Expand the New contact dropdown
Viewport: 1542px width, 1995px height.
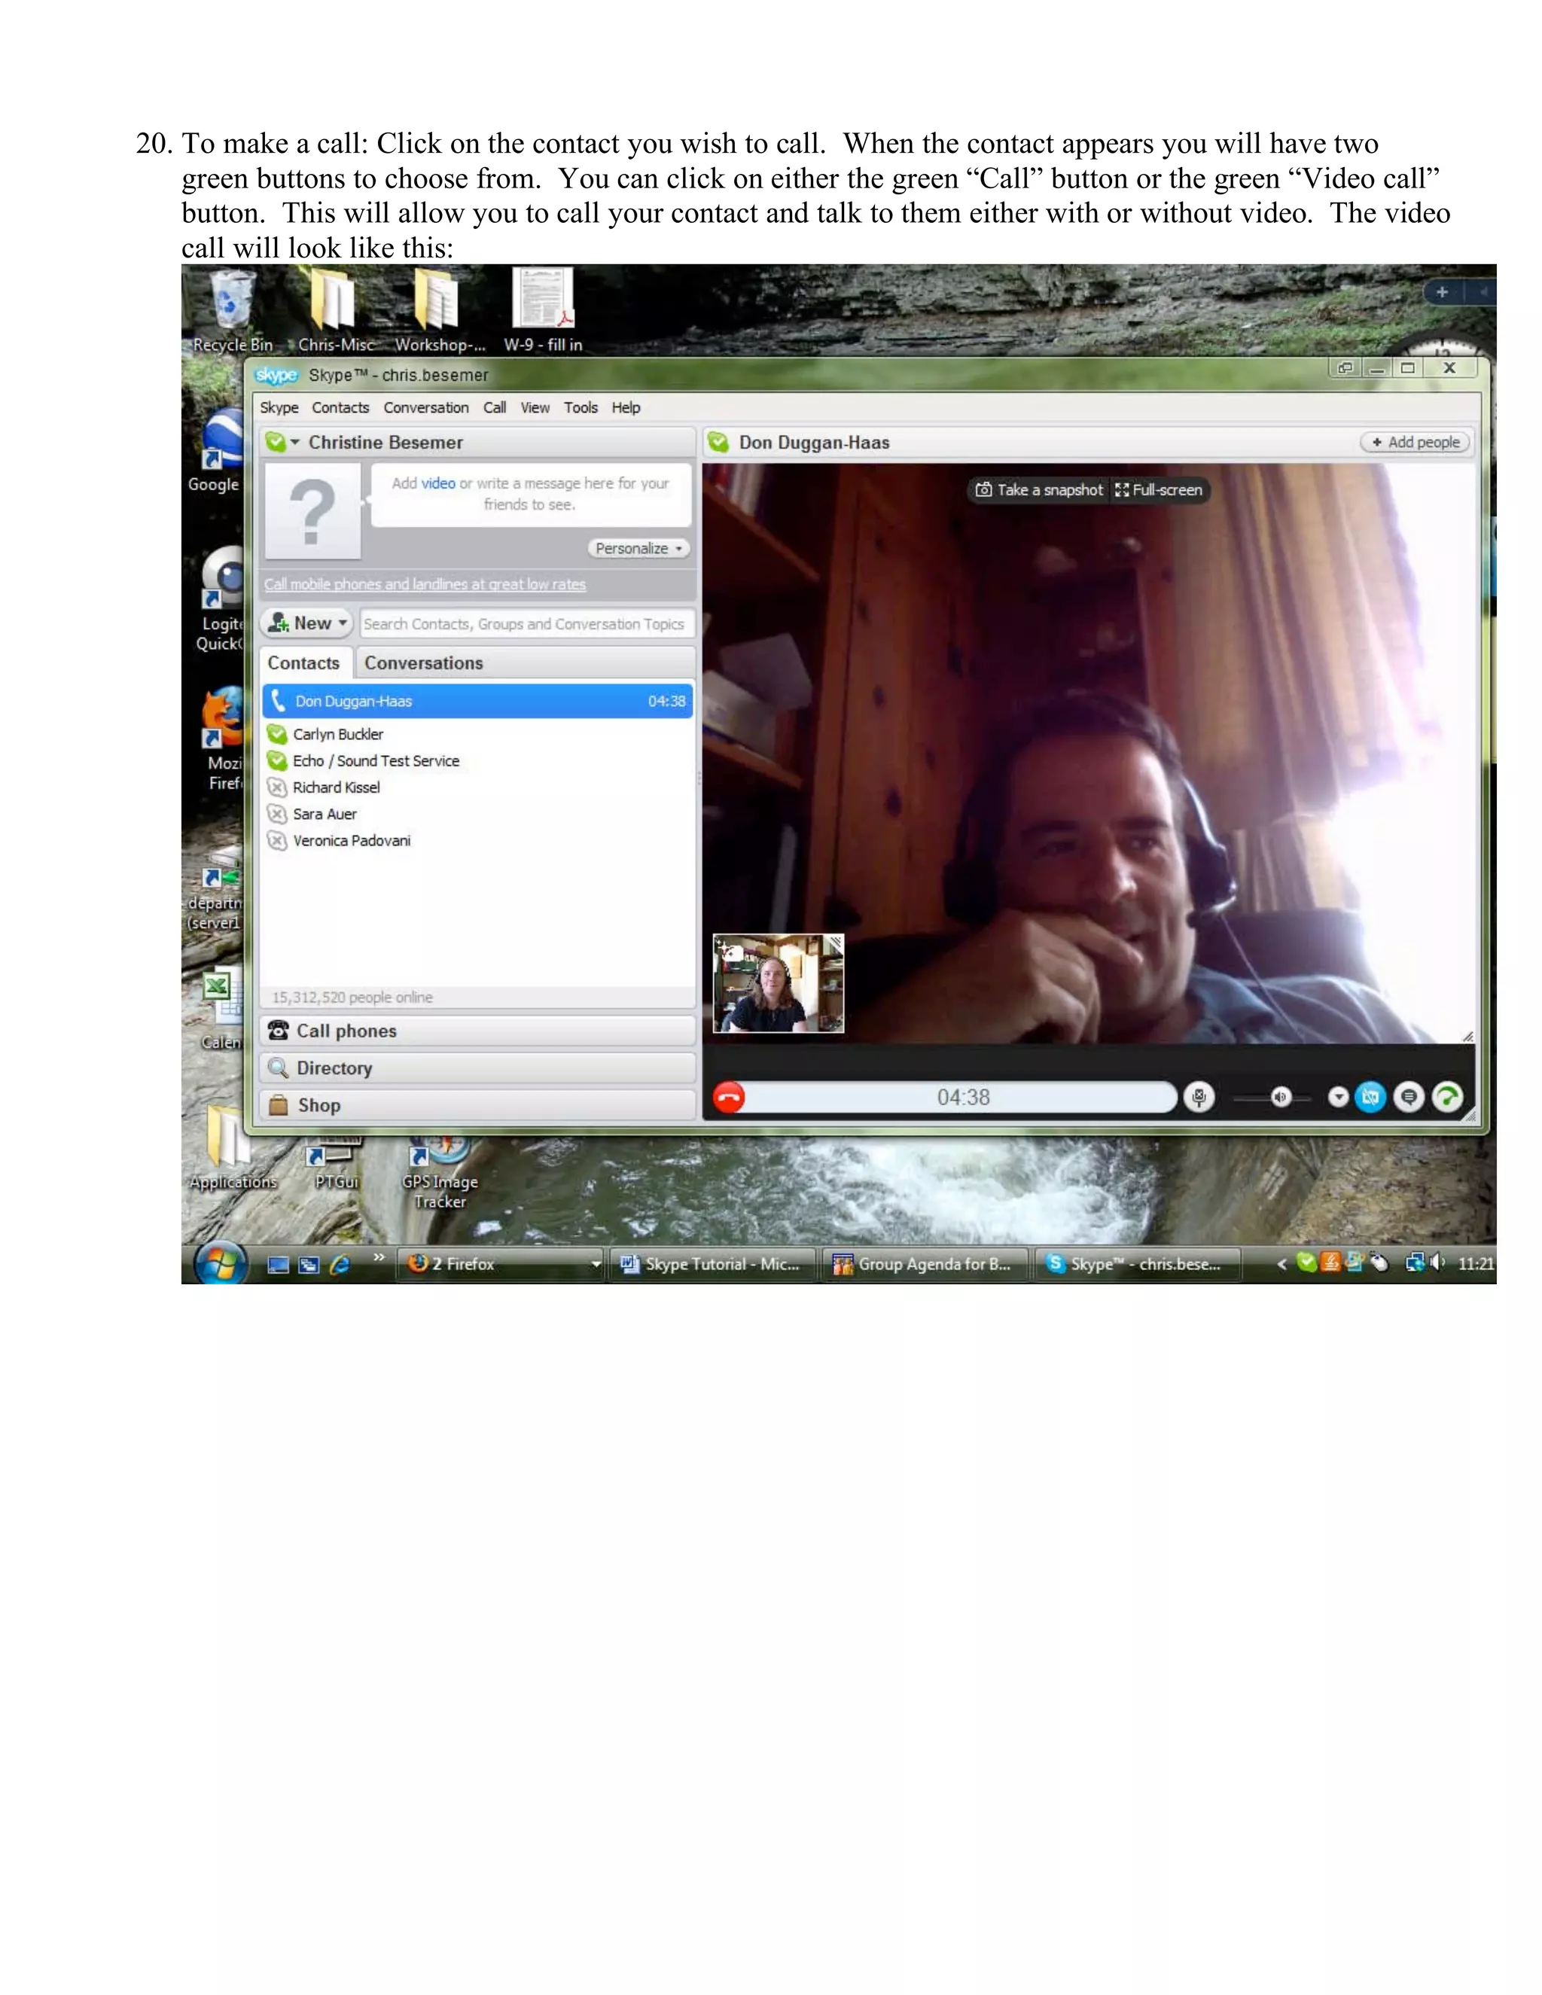tap(307, 624)
